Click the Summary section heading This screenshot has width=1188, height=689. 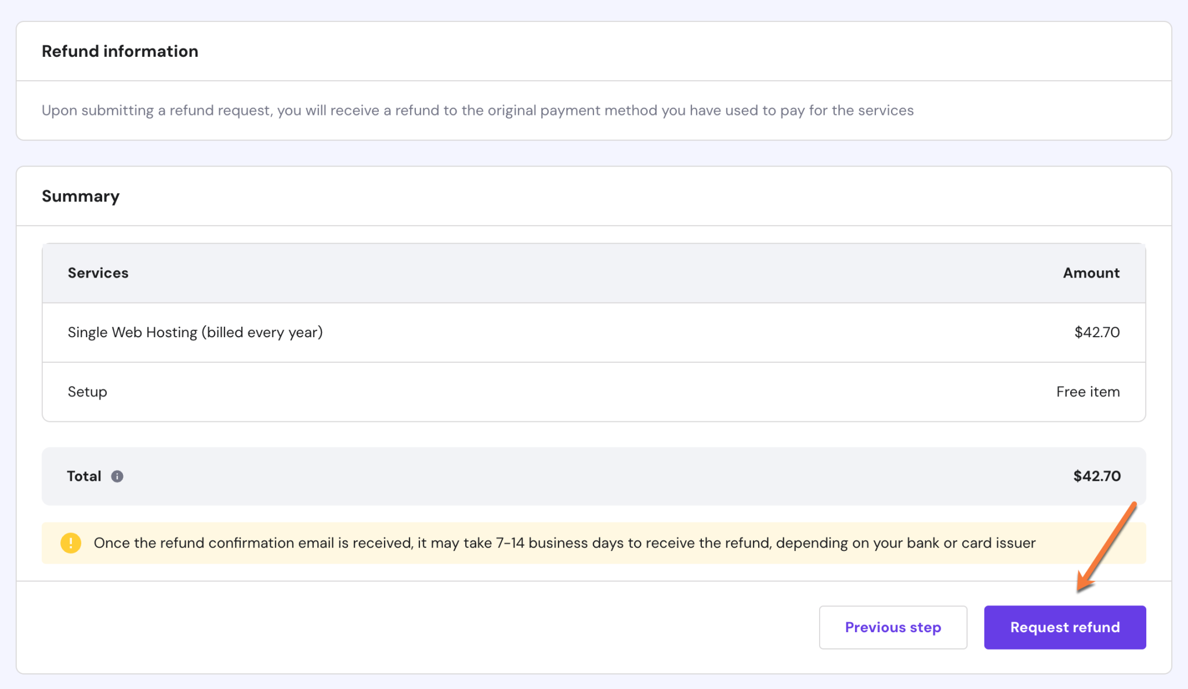[x=80, y=196]
